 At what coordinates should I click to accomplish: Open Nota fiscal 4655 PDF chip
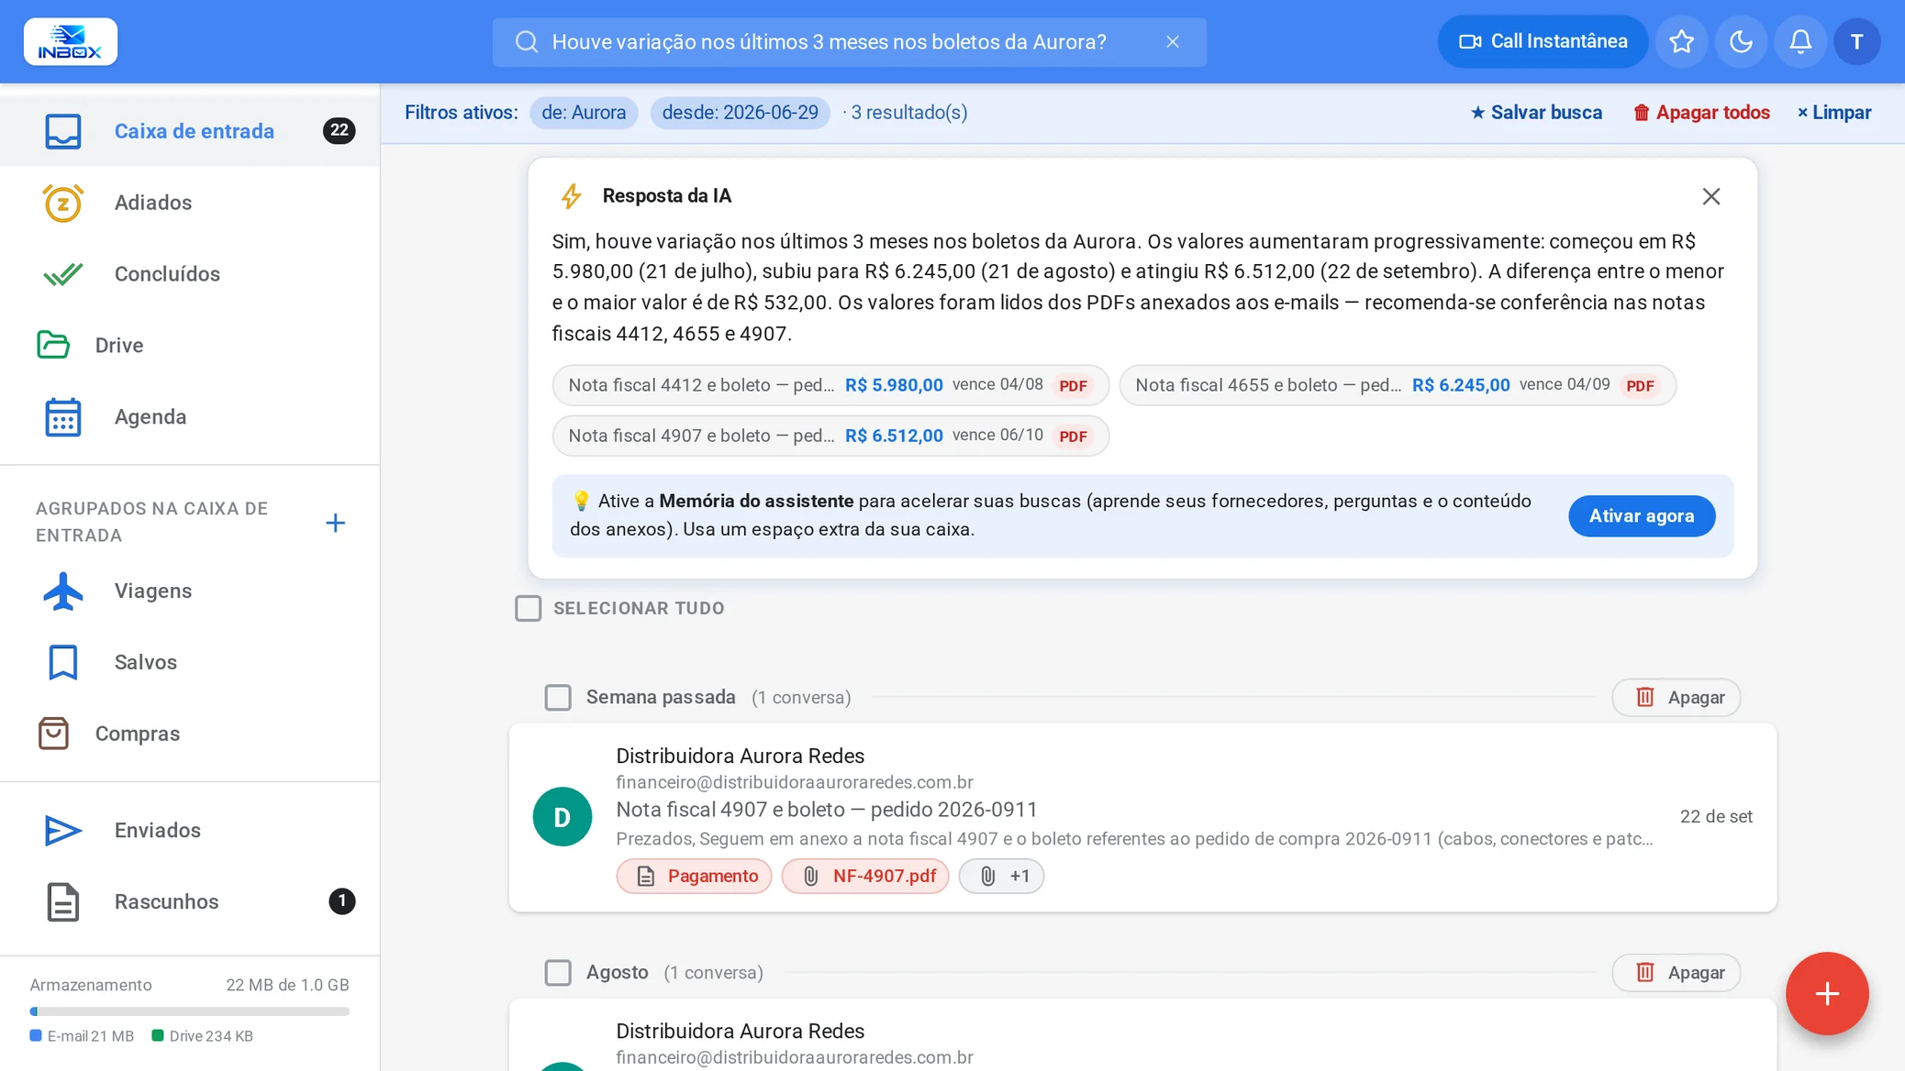click(1398, 385)
